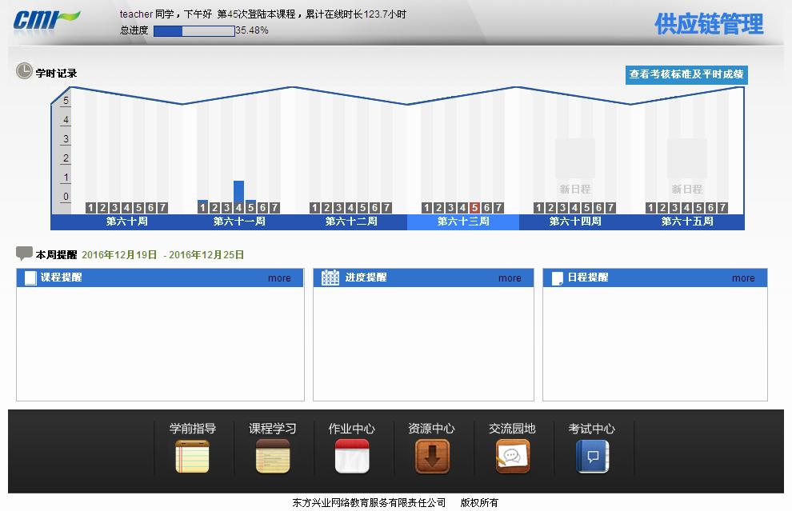Click the date range 2016年12月19日
Image resolution: width=792 pixels, height=511 pixels.
(119, 255)
